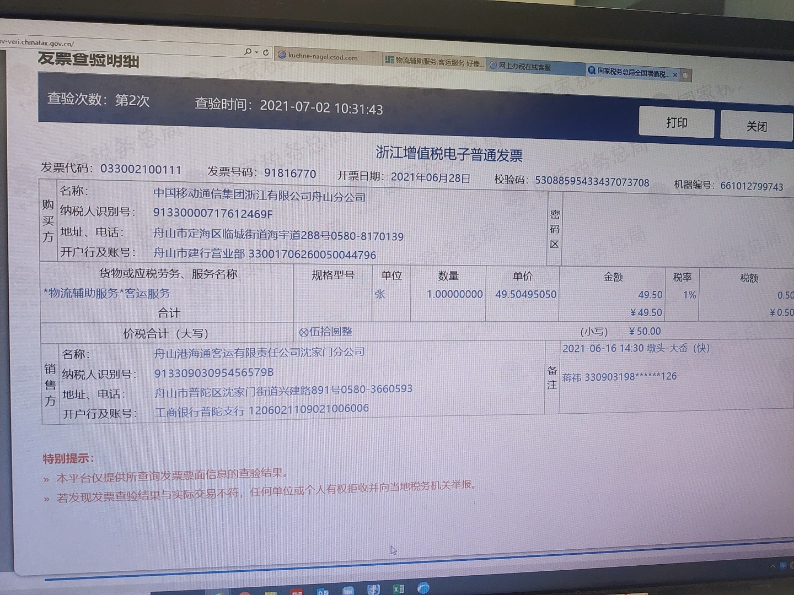Viewport: 794px width, 595px height.
Task: Click seller bank account 工商银行普陀支行
Action: (x=200, y=412)
